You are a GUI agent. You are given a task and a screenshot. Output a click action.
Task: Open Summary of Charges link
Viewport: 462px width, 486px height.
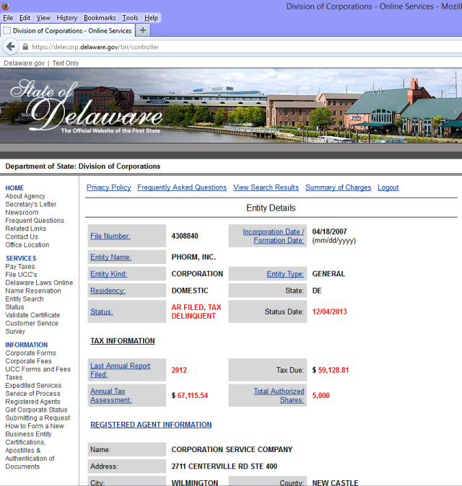click(338, 187)
